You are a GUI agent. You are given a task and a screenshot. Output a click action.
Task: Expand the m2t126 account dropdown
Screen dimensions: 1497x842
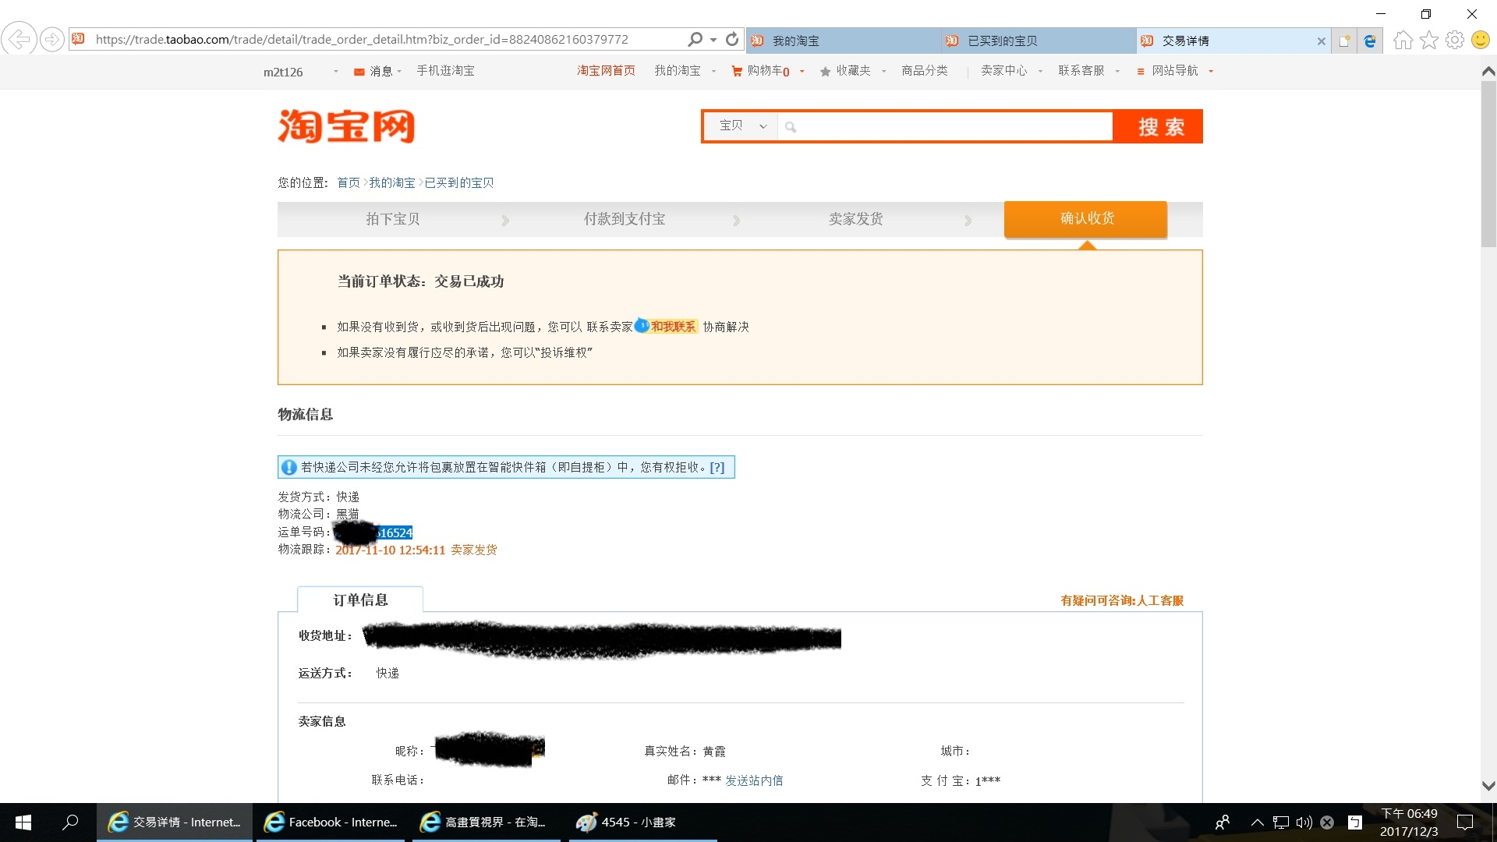point(336,71)
